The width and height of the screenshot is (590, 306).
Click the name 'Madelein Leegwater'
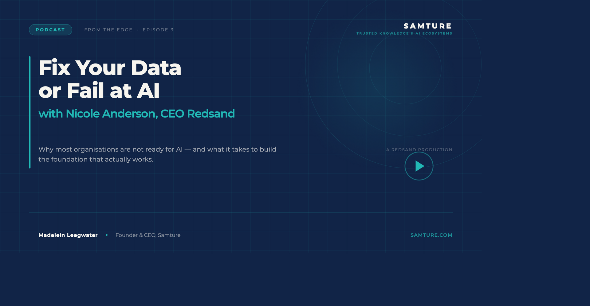point(68,235)
